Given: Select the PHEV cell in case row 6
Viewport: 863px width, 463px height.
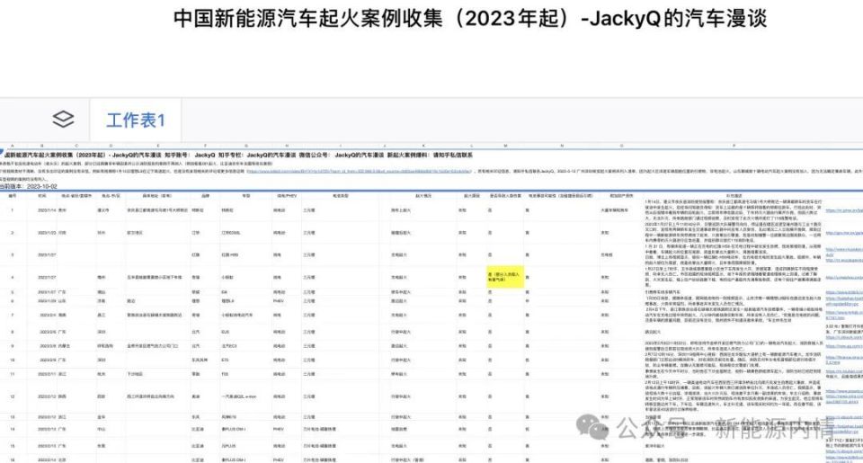Looking at the screenshot, I should 280,301.
